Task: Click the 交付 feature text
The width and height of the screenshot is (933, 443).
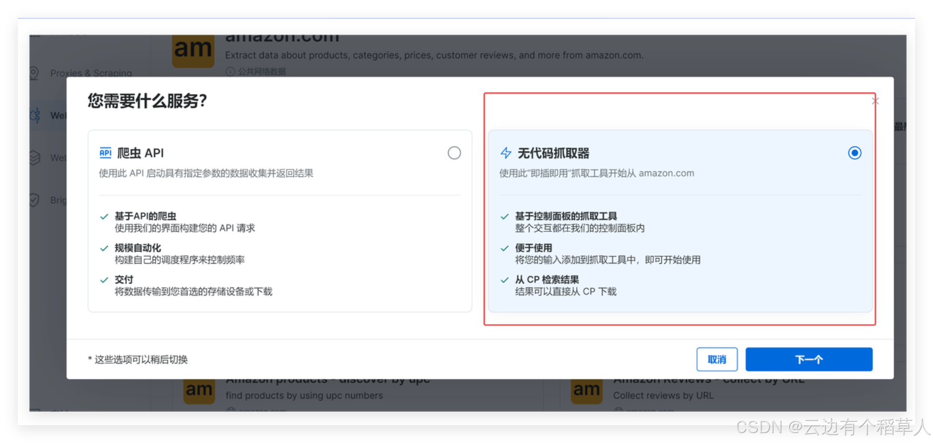Action: [x=124, y=280]
